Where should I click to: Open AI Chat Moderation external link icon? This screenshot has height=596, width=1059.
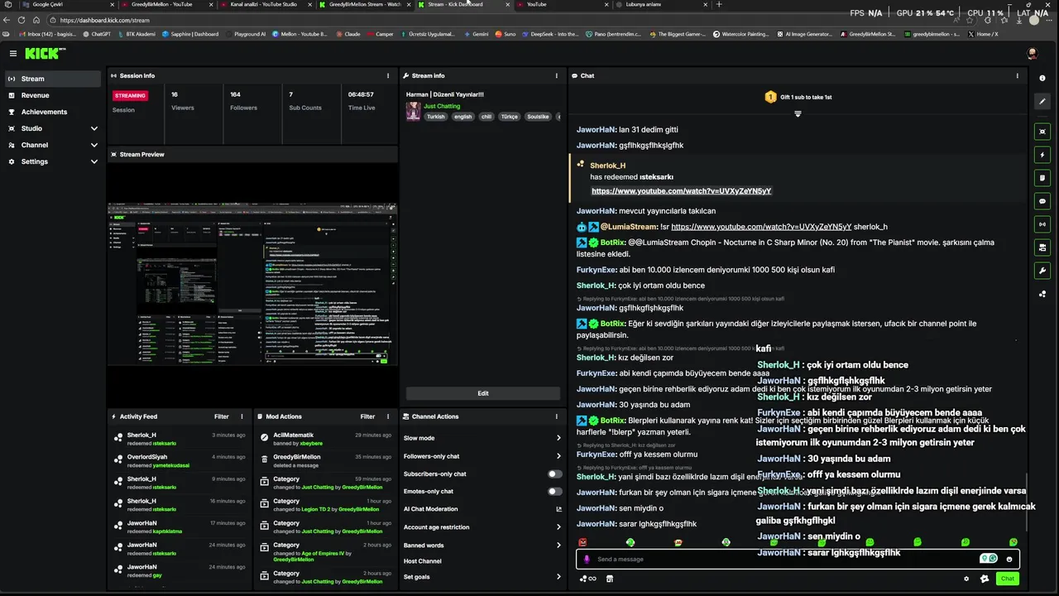pyautogui.click(x=558, y=509)
